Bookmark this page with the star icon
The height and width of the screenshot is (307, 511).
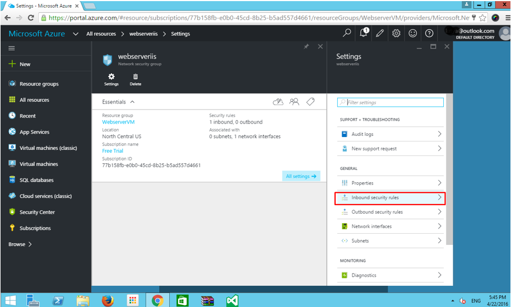[x=482, y=17]
